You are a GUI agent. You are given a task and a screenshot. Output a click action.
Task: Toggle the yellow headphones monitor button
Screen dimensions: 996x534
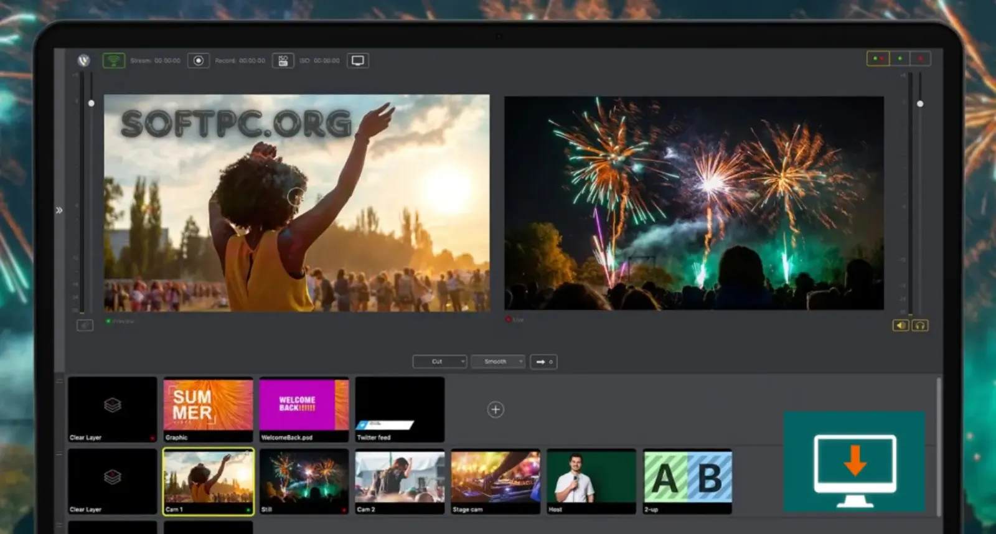pyautogui.click(x=920, y=326)
